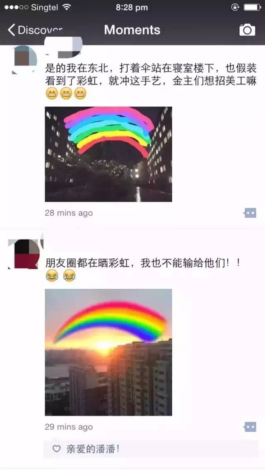Tap the 8:28 pm clock in status bar
Image resolution: width=265 pixels, height=471 pixels.
pyautogui.click(x=132, y=7)
